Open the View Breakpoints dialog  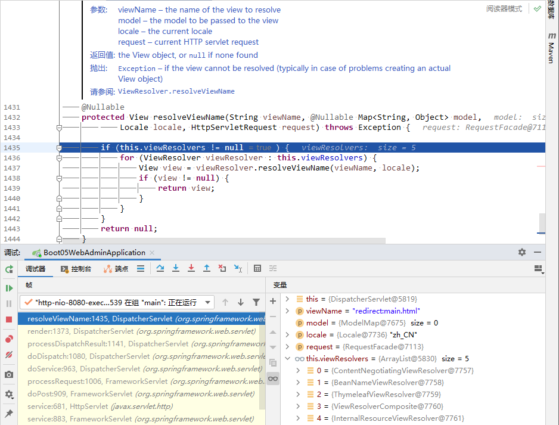[x=10, y=339]
